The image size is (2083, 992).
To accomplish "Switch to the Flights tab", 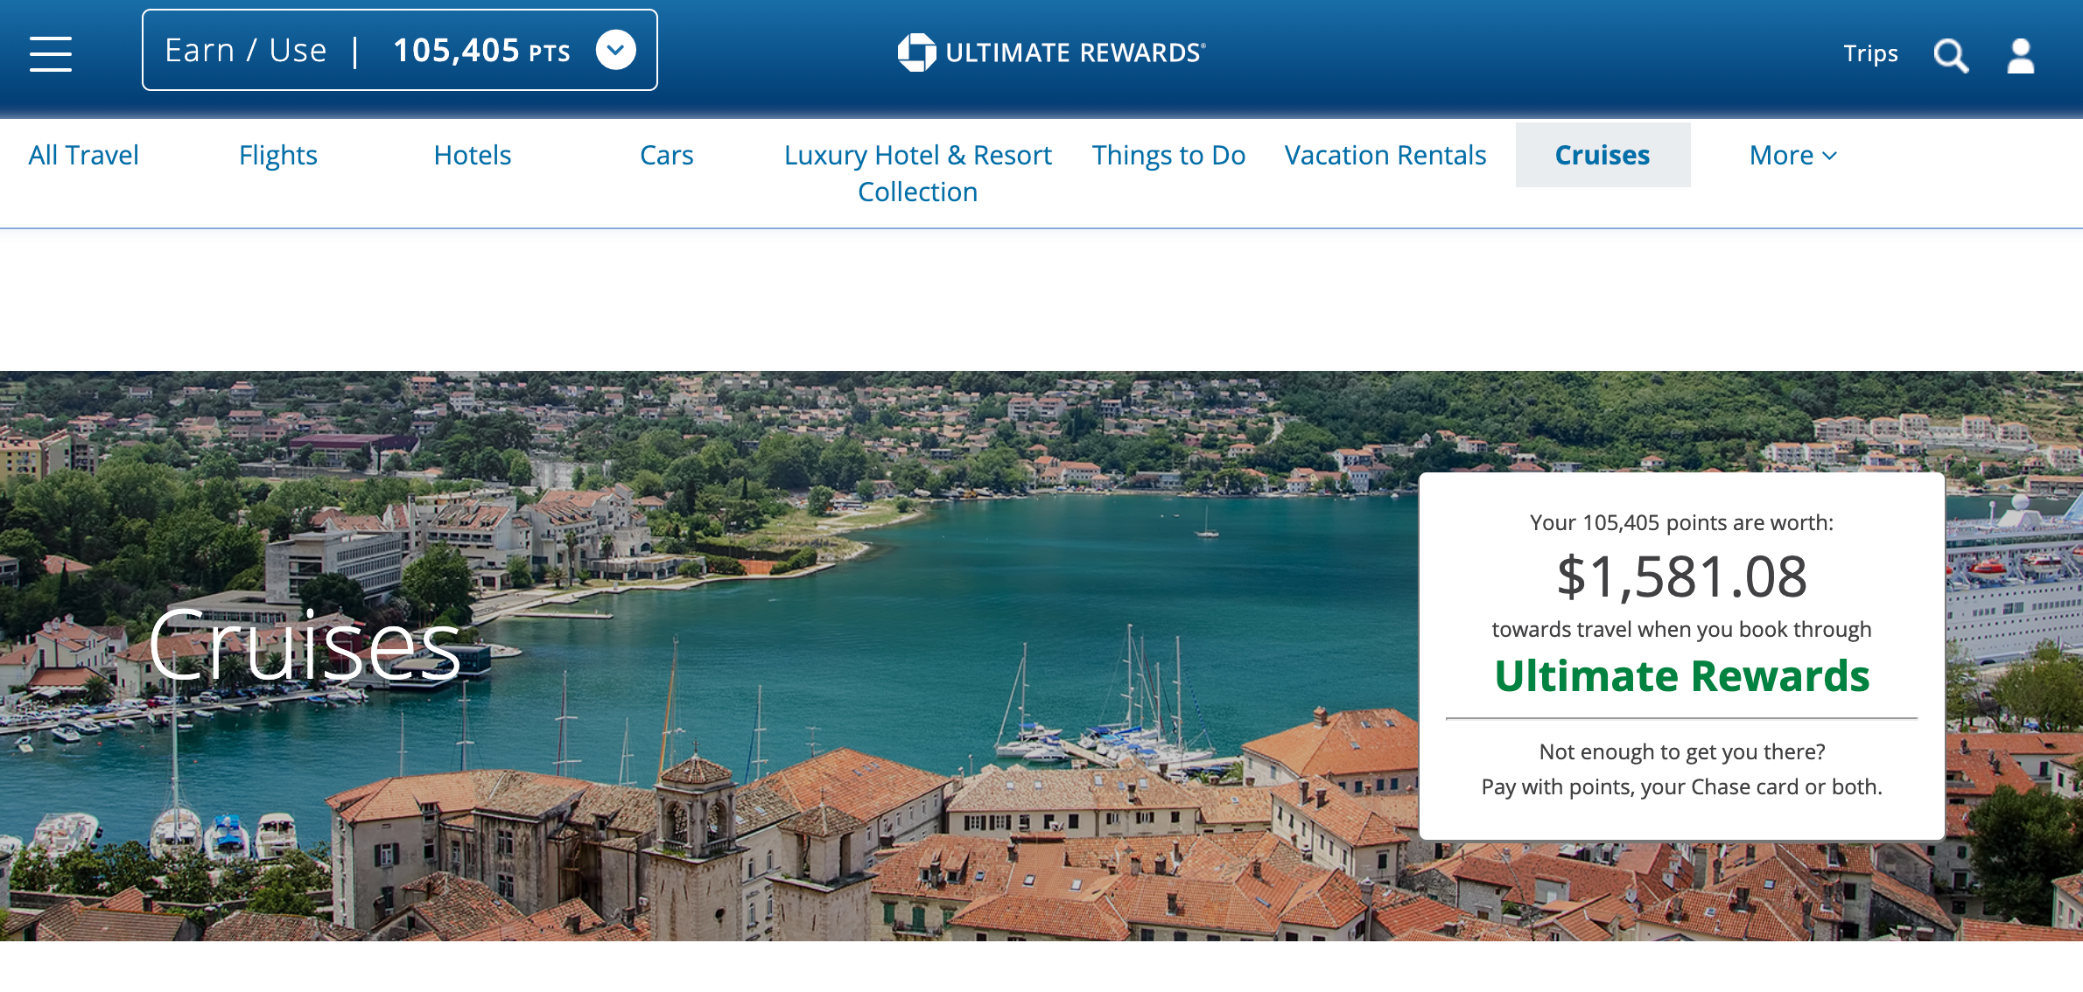I will pyautogui.click(x=278, y=155).
